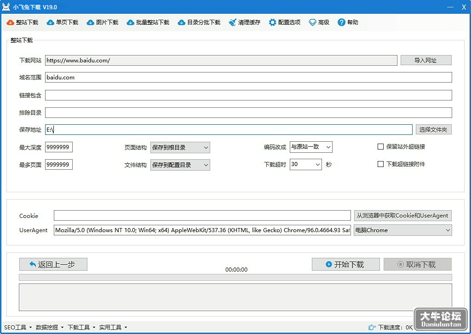This screenshot has height=334, width=471.
Task: Open the 编码改成 combo box
Action: point(311,147)
